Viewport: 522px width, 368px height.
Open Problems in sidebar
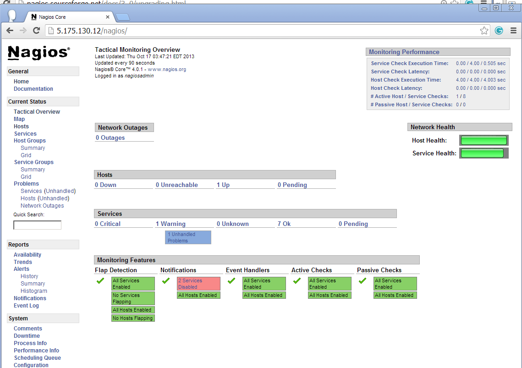[x=26, y=184]
